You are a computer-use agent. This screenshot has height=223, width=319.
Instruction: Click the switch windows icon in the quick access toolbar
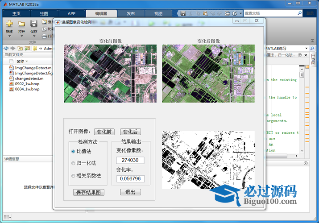(x=227, y=13)
